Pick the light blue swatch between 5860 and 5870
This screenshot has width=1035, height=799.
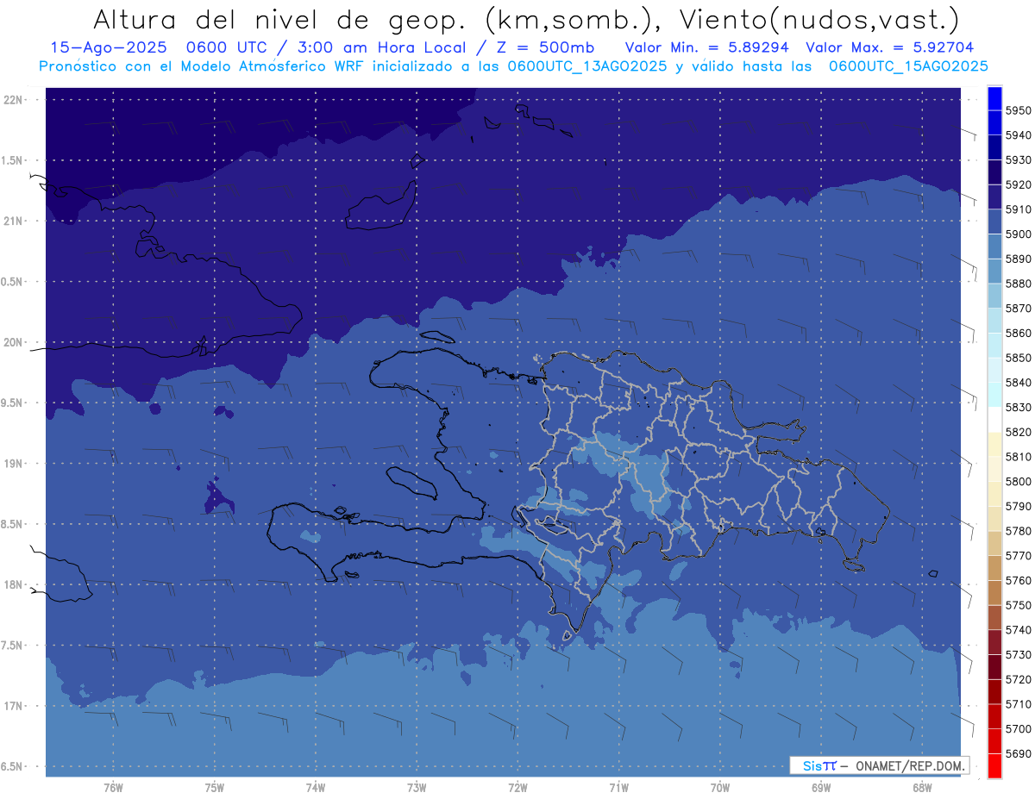994,321
